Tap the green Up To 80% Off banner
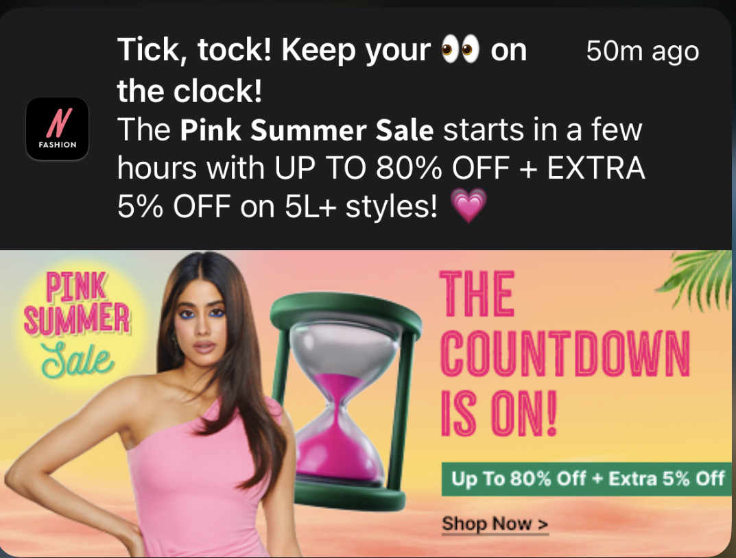The height and width of the screenshot is (558, 736). click(x=587, y=478)
